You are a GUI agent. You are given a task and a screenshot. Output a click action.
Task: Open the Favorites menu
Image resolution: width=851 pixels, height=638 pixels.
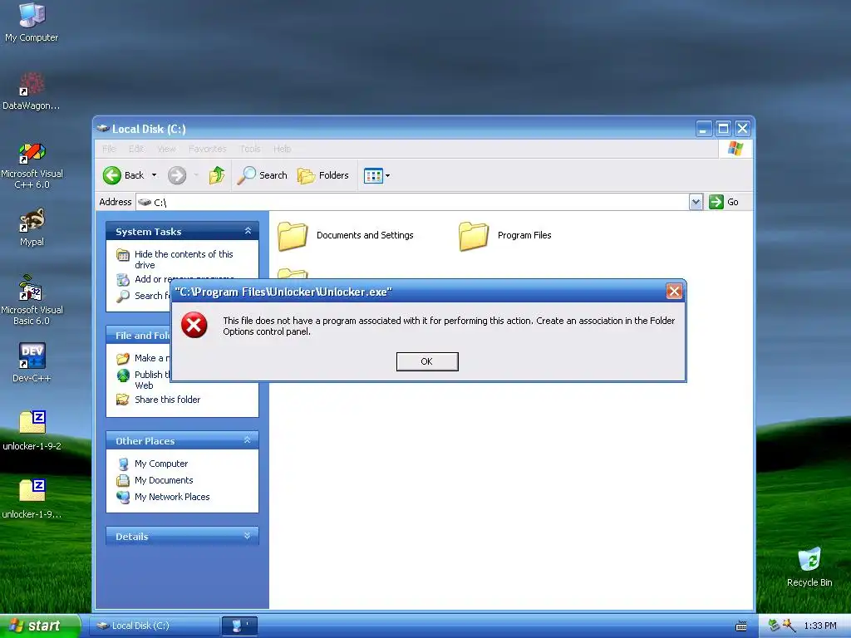(207, 149)
